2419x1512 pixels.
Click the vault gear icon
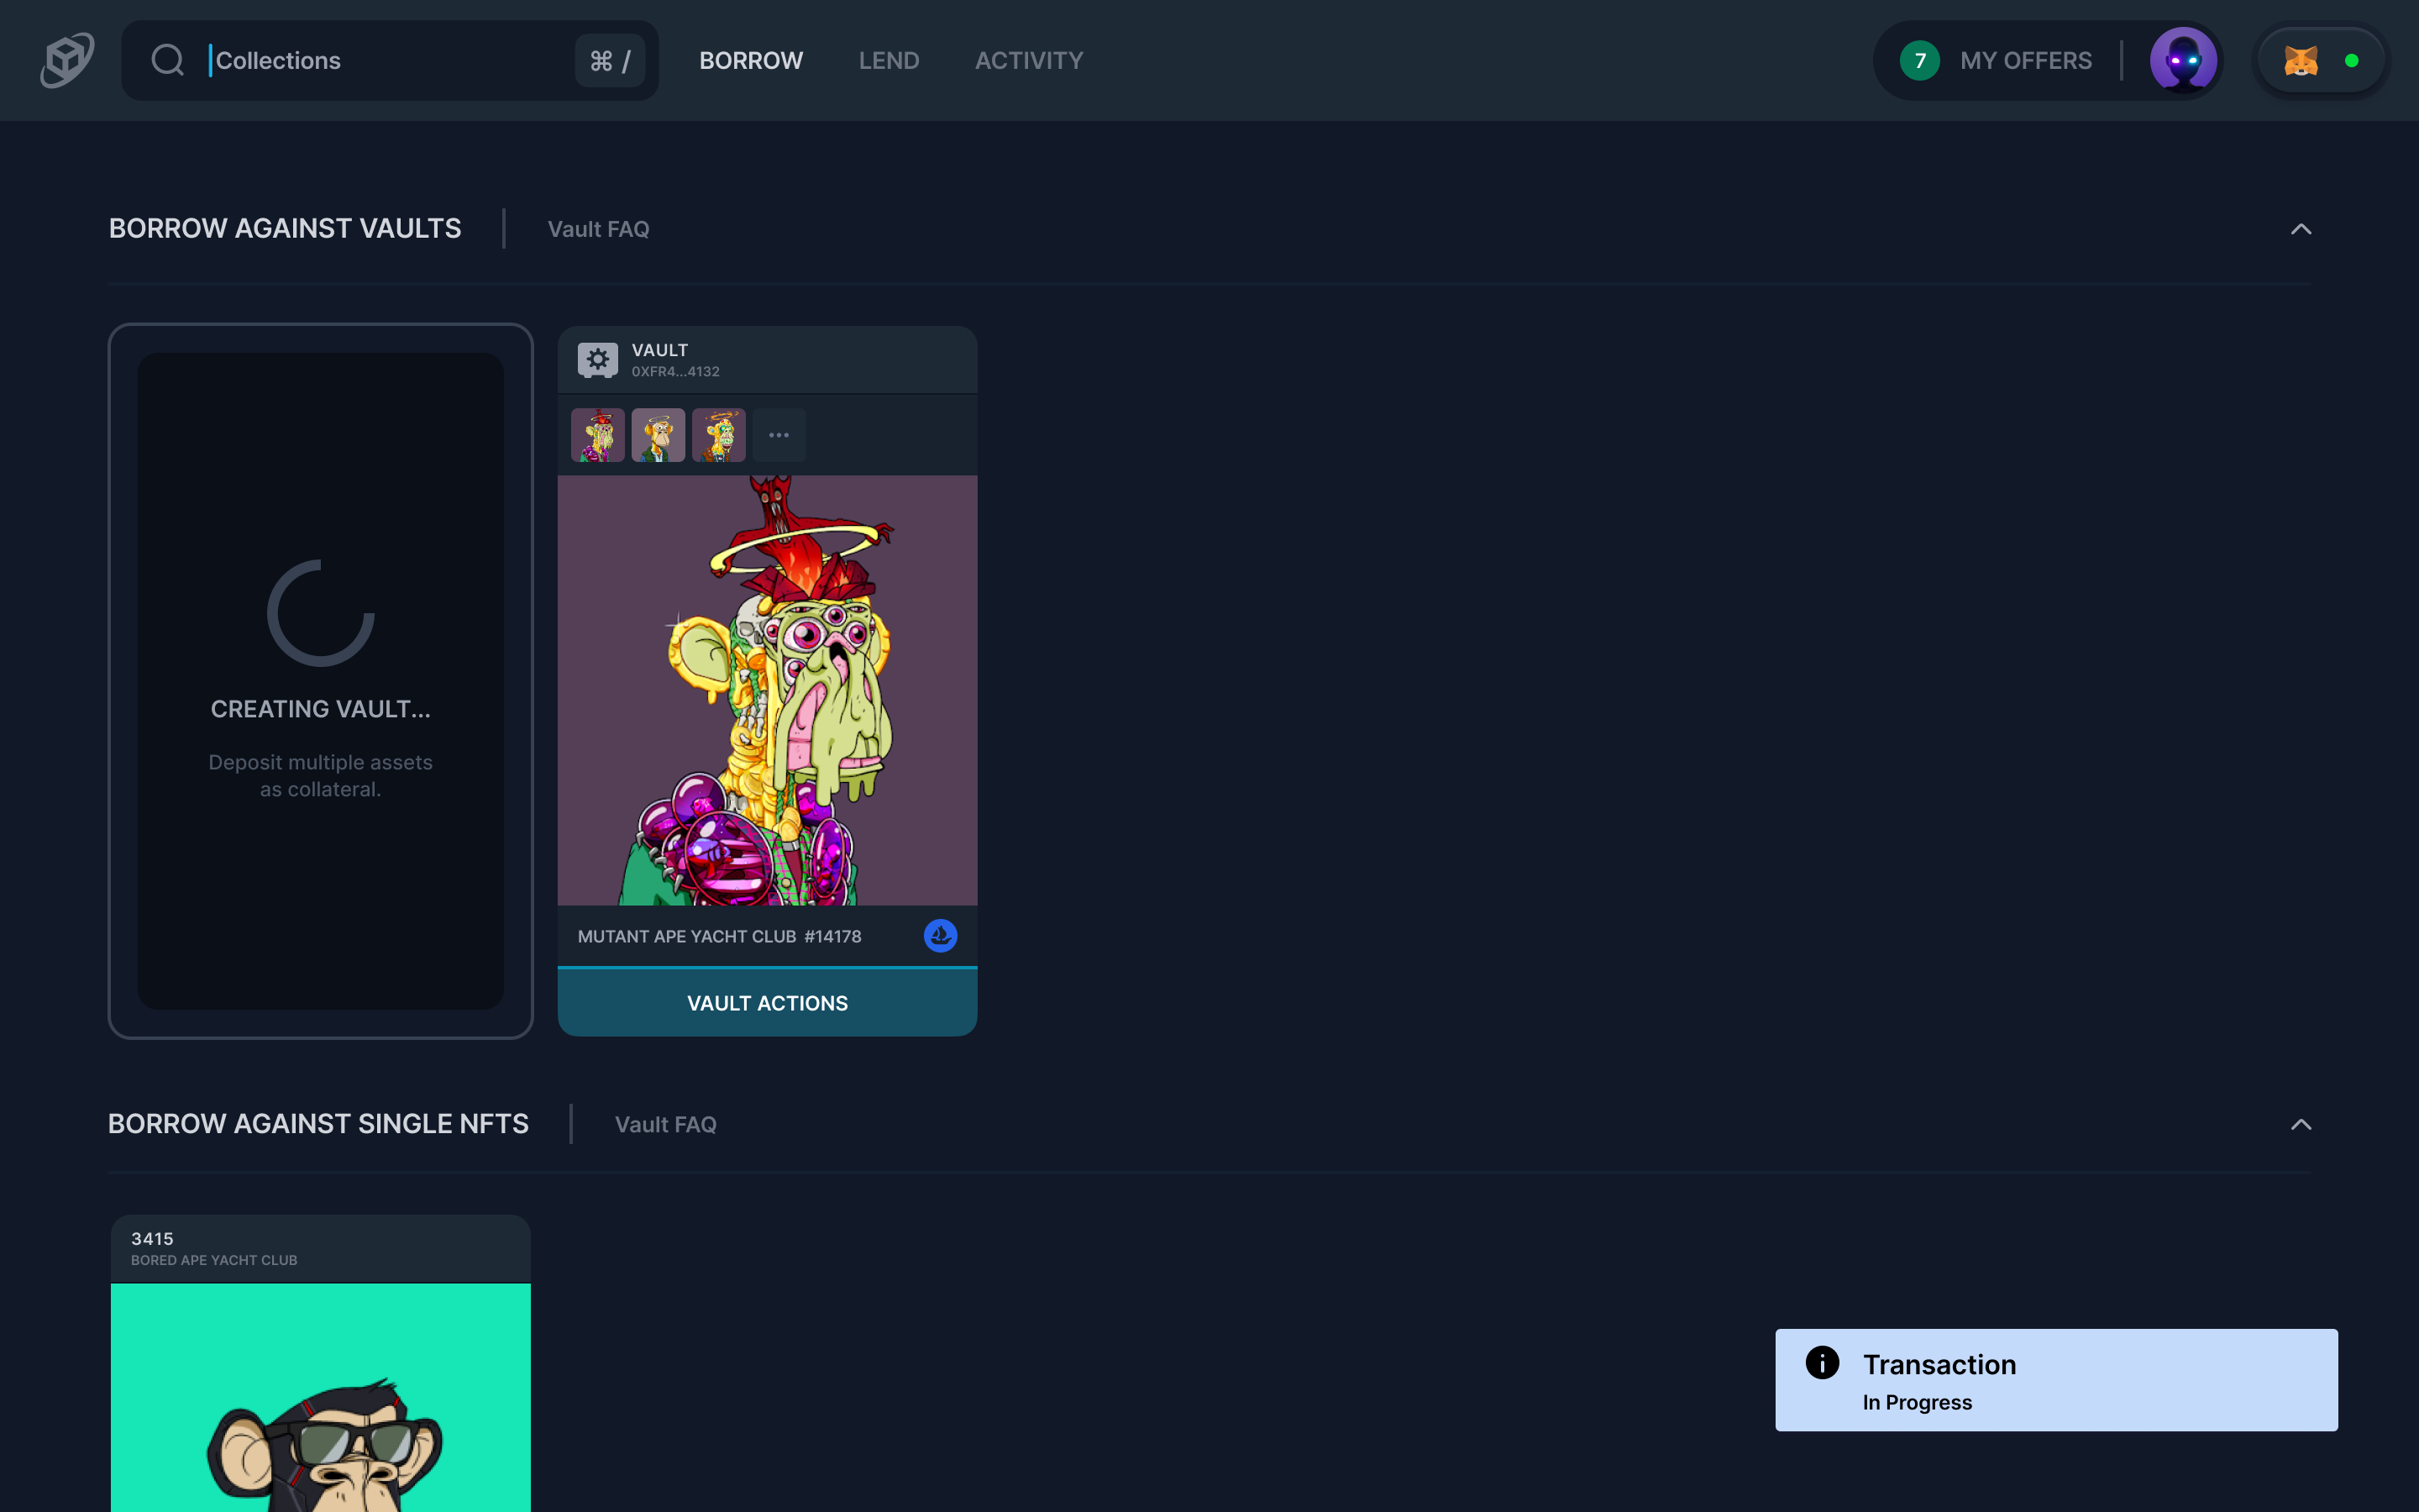pos(598,360)
